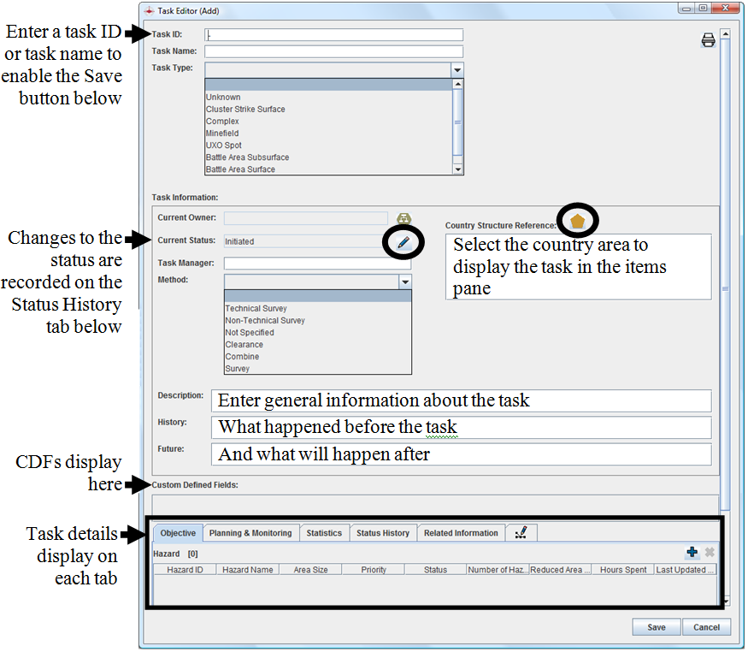Click into the Task ID field
Viewport: 748px width, 652px height.
(333, 35)
